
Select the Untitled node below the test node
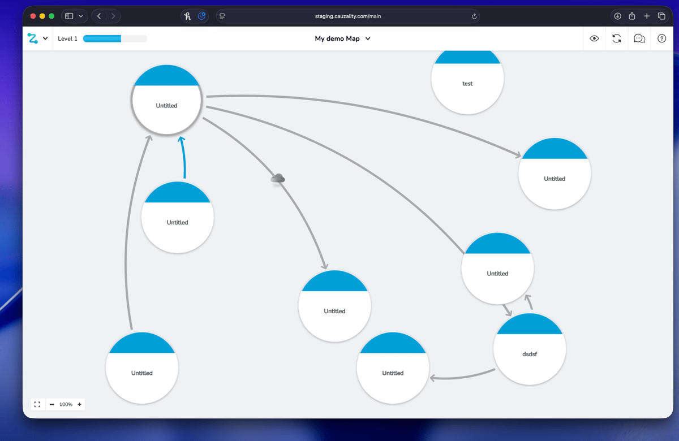555,174
